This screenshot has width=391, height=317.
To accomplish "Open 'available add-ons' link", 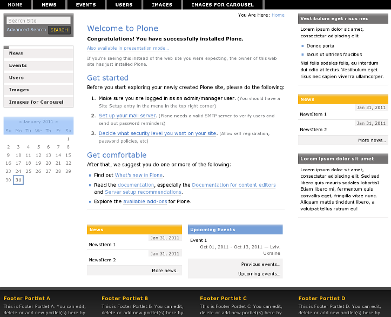I will tap(145, 201).
